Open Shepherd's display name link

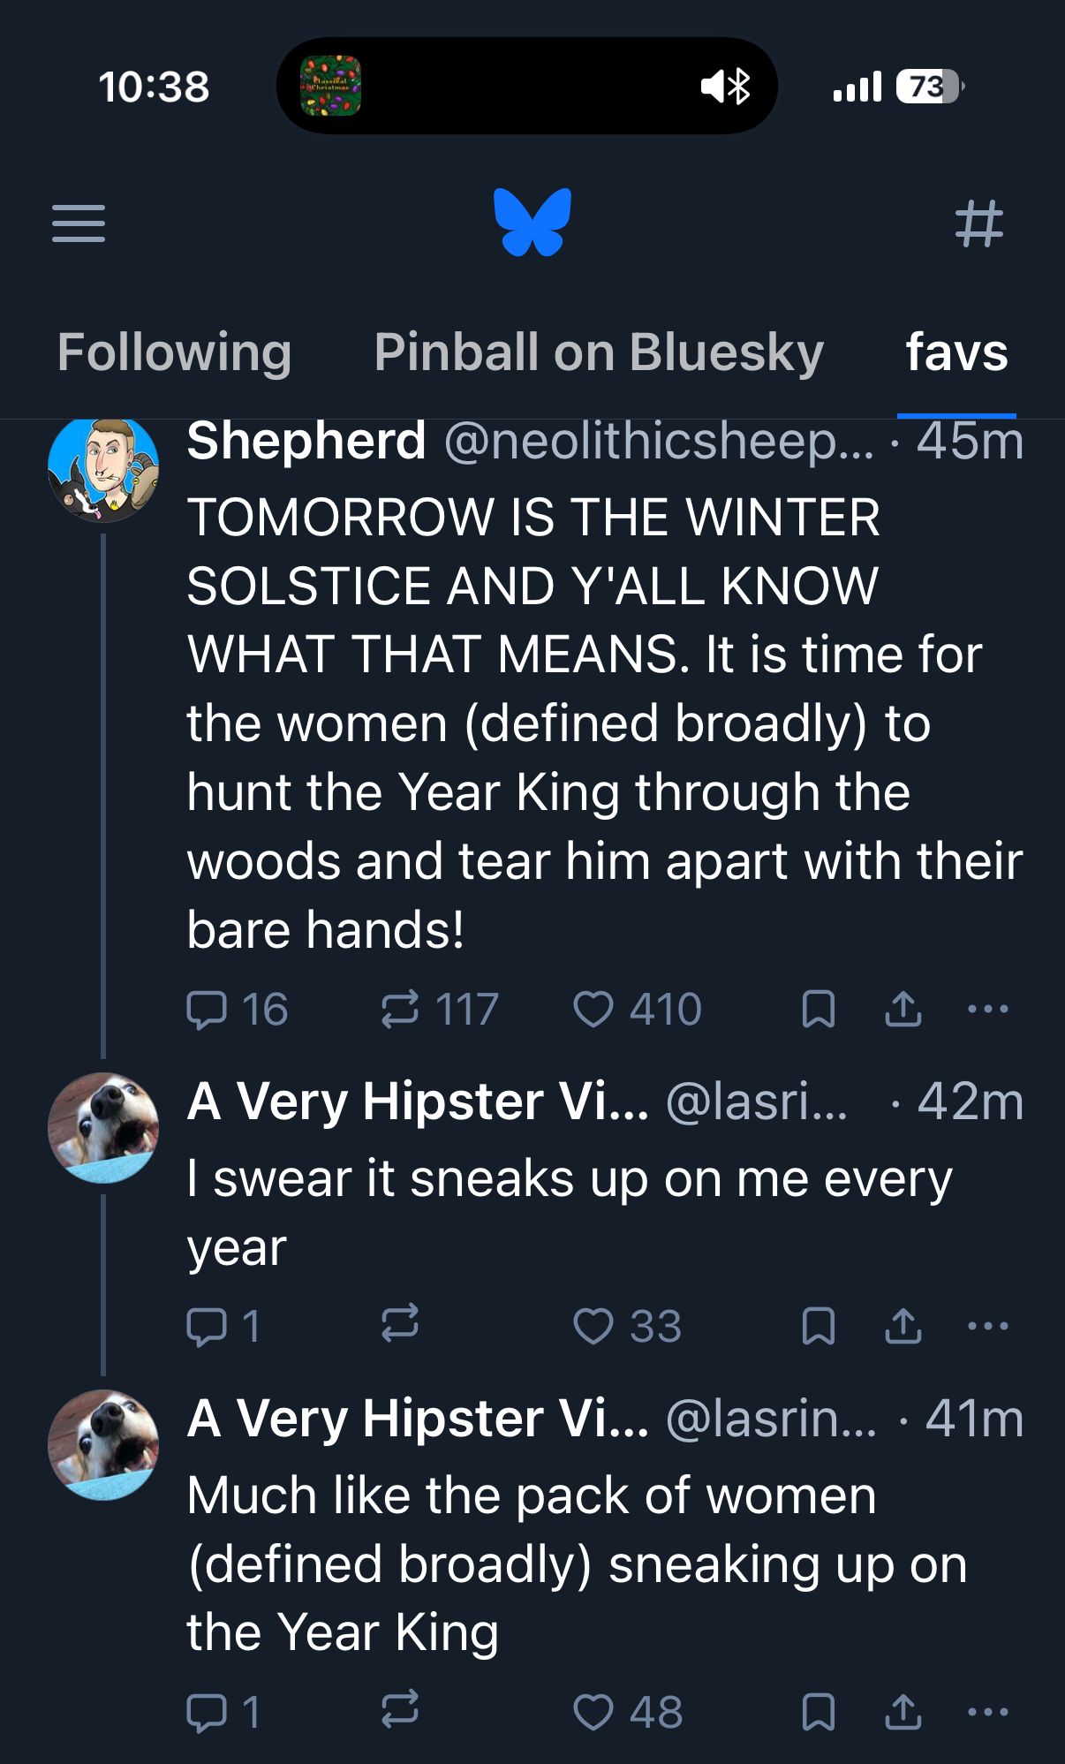point(306,441)
